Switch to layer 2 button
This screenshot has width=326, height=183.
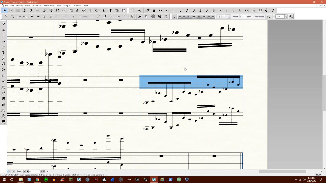(10, 171)
